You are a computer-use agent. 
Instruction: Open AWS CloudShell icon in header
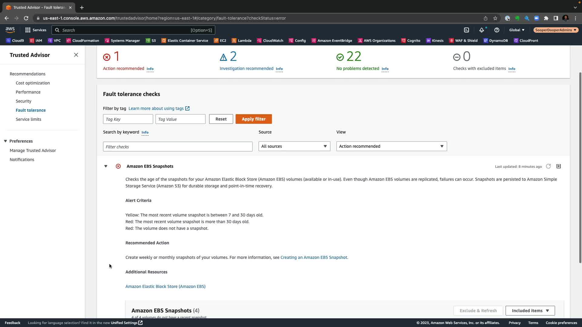[467, 30]
